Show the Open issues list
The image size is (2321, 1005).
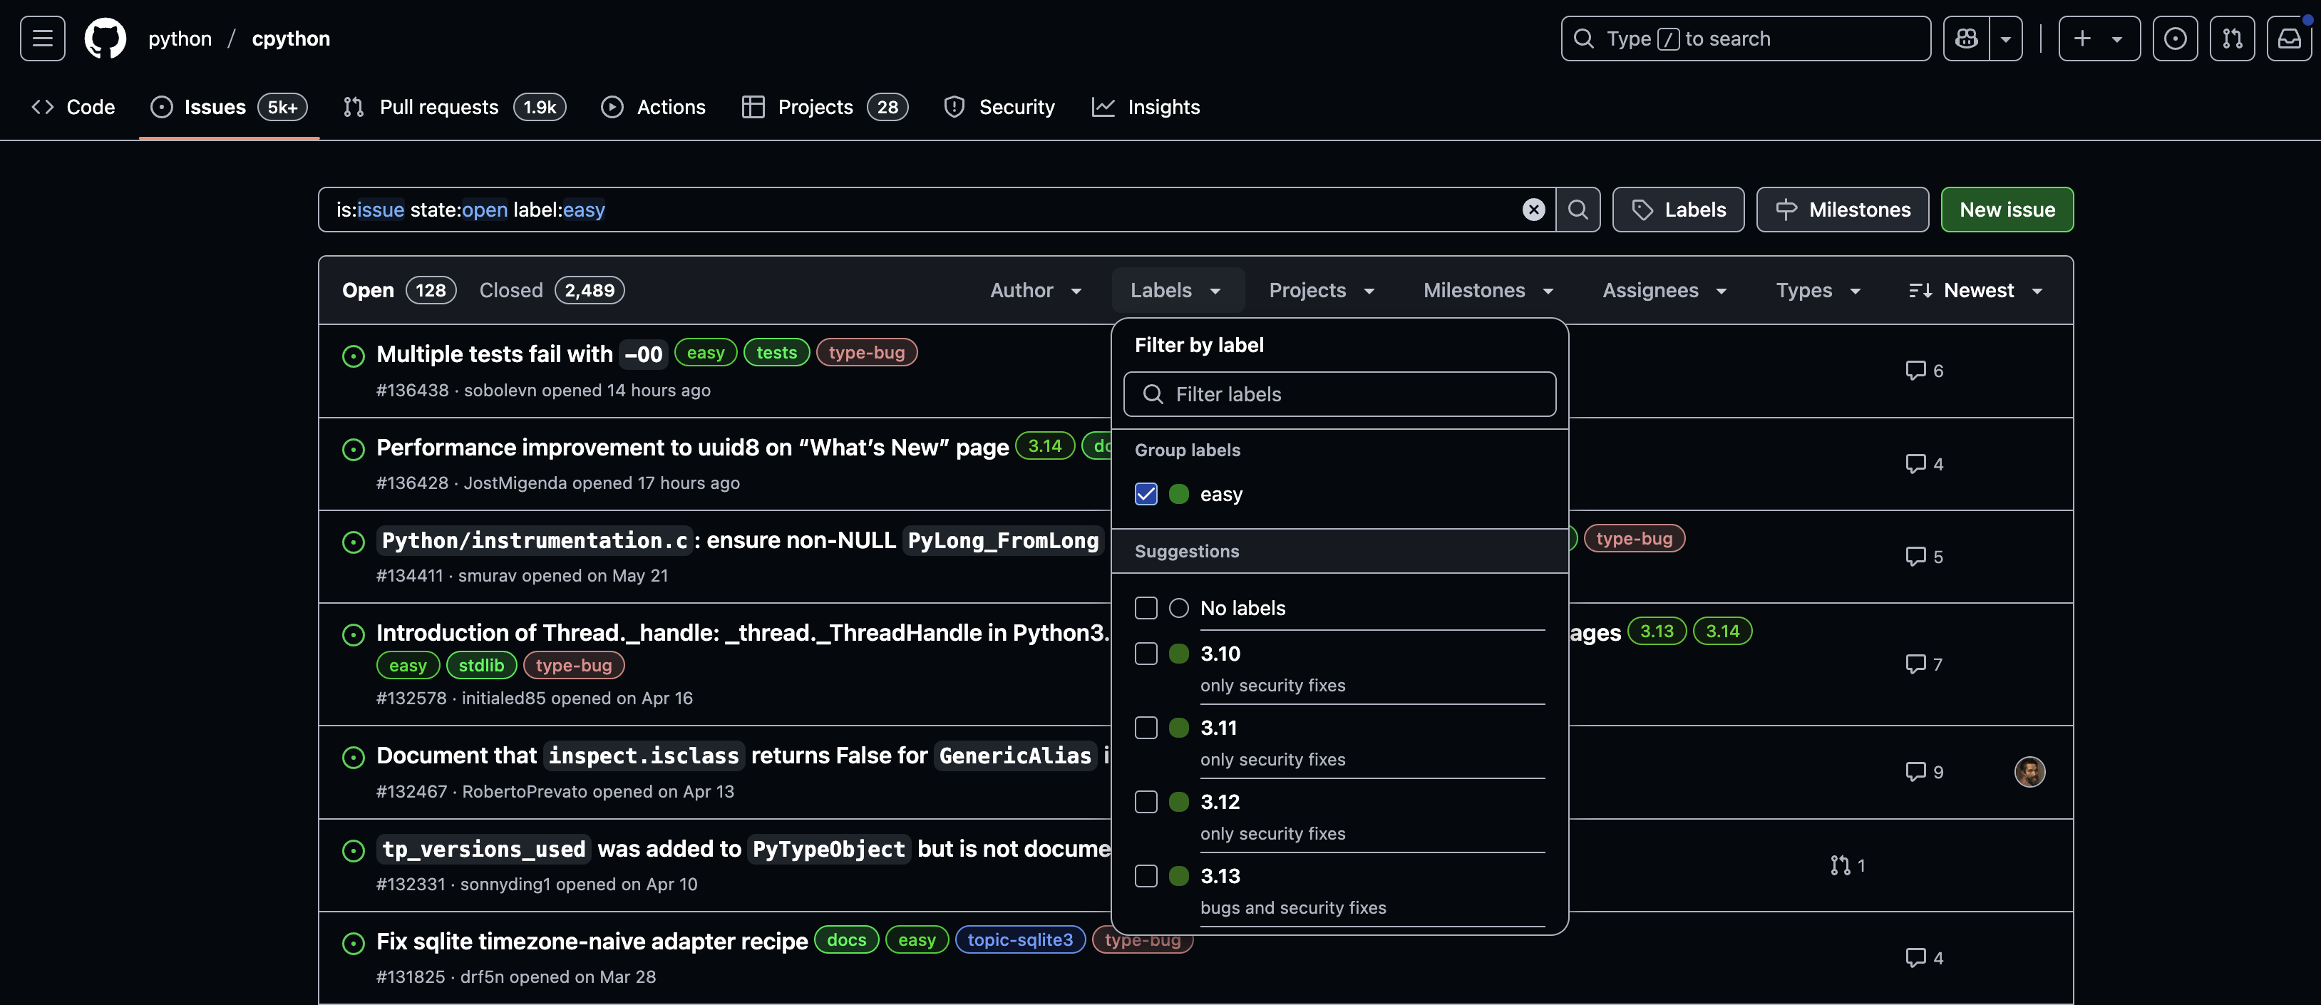click(x=399, y=291)
